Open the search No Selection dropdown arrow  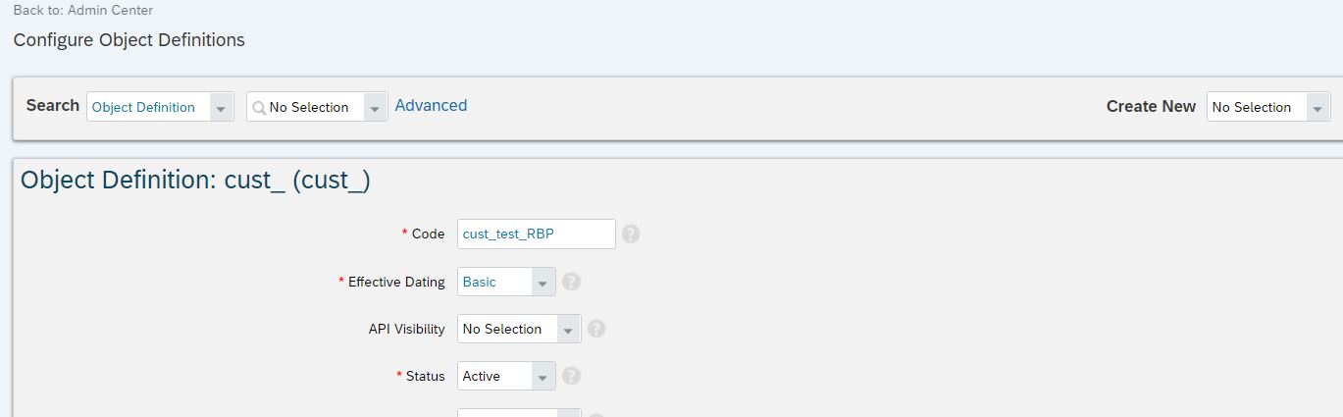point(376,108)
